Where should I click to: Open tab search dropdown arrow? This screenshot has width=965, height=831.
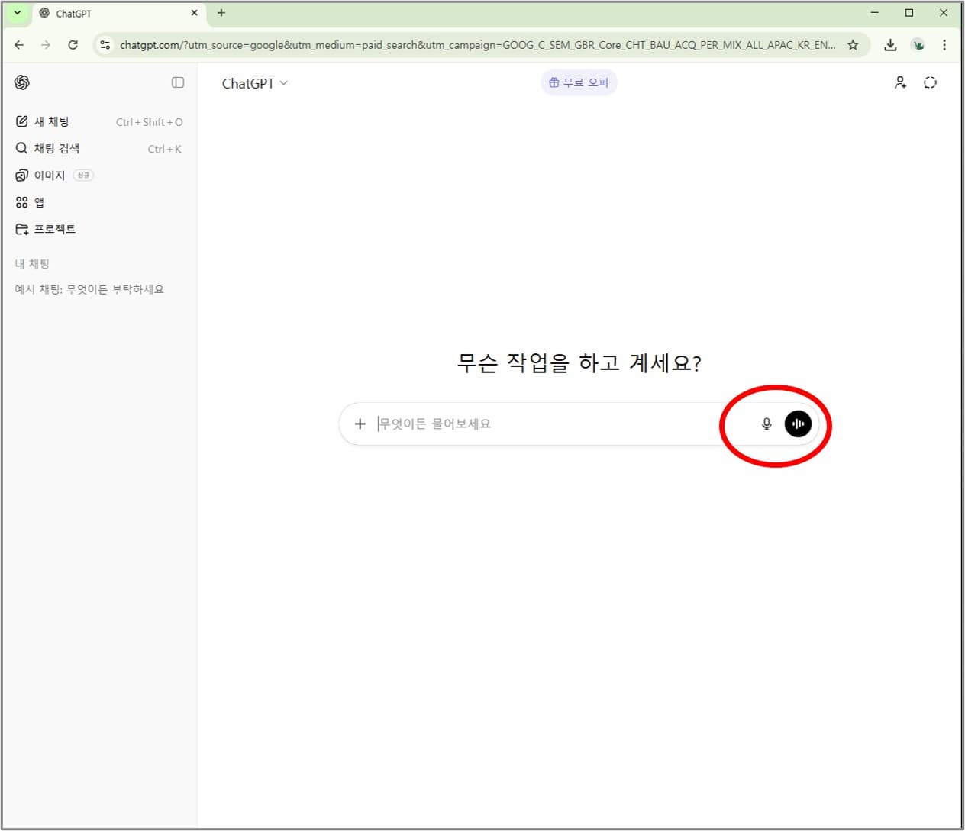(x=17, y=13)
